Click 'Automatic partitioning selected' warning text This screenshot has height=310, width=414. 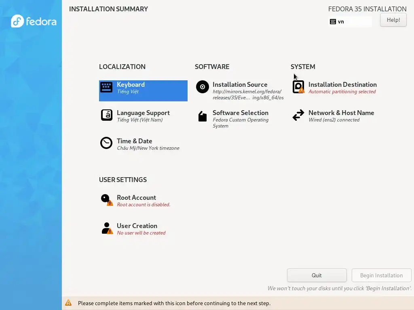click(x=342, y=92)
